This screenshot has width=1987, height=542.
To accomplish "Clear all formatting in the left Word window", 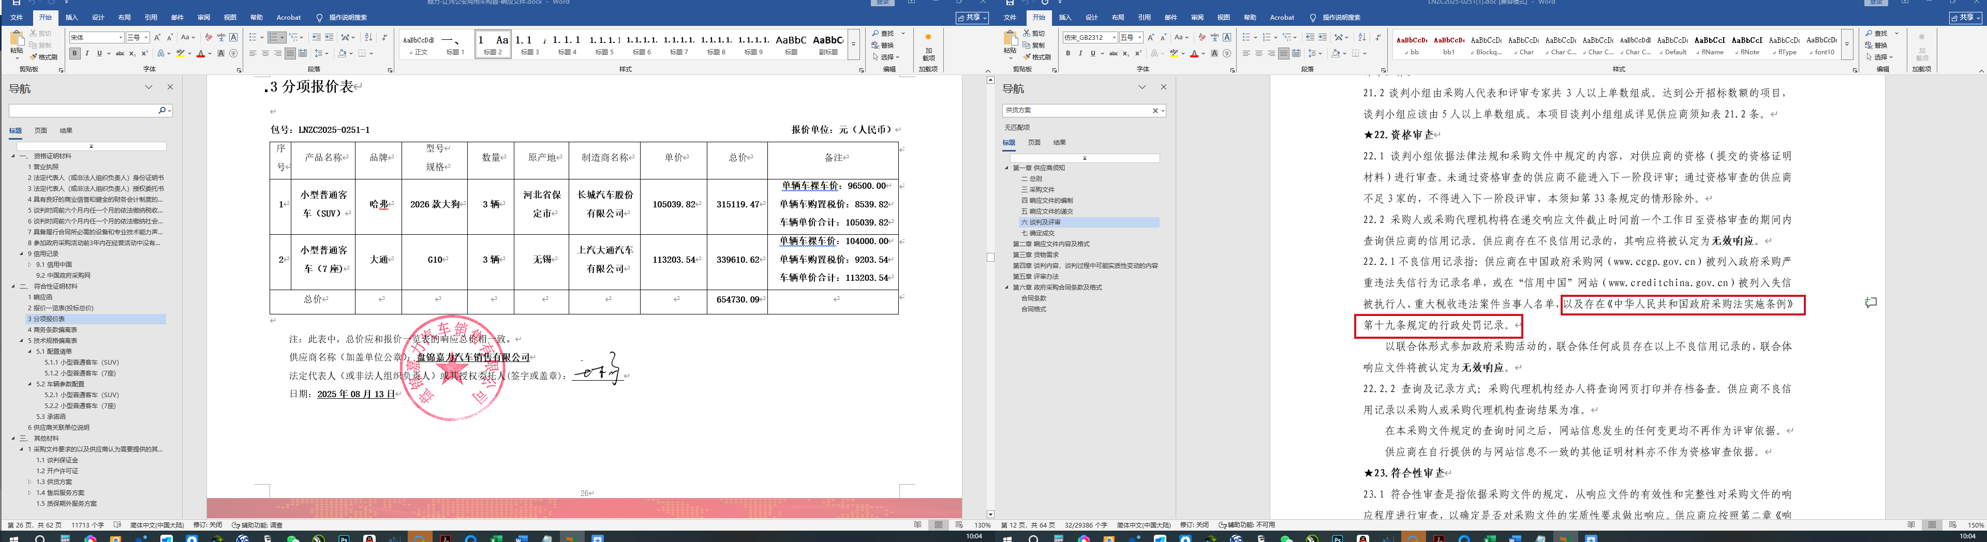I will click(x=208, y=37).
